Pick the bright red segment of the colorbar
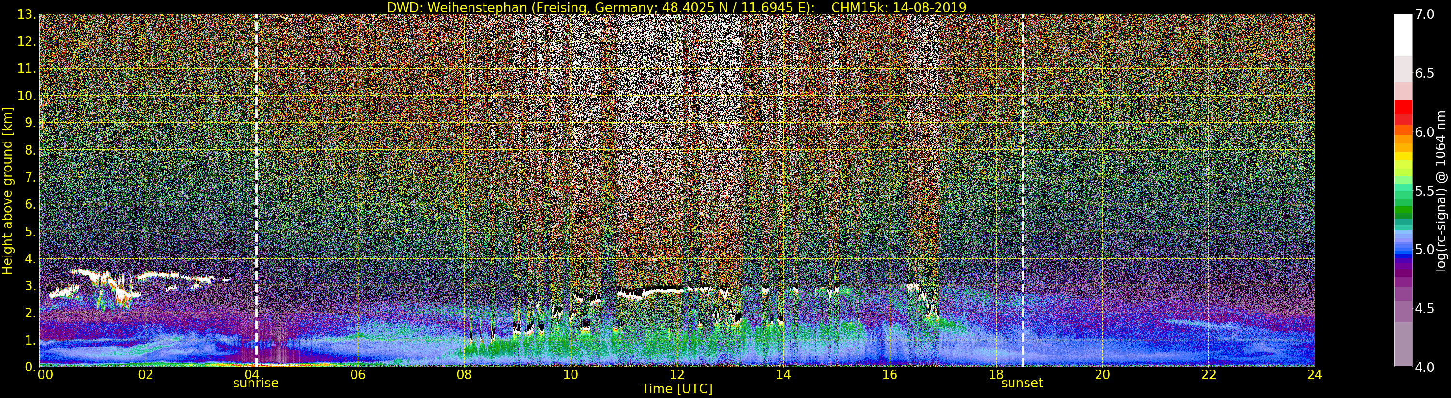This screenshot has height=398, width=1451. [1403, 107]
